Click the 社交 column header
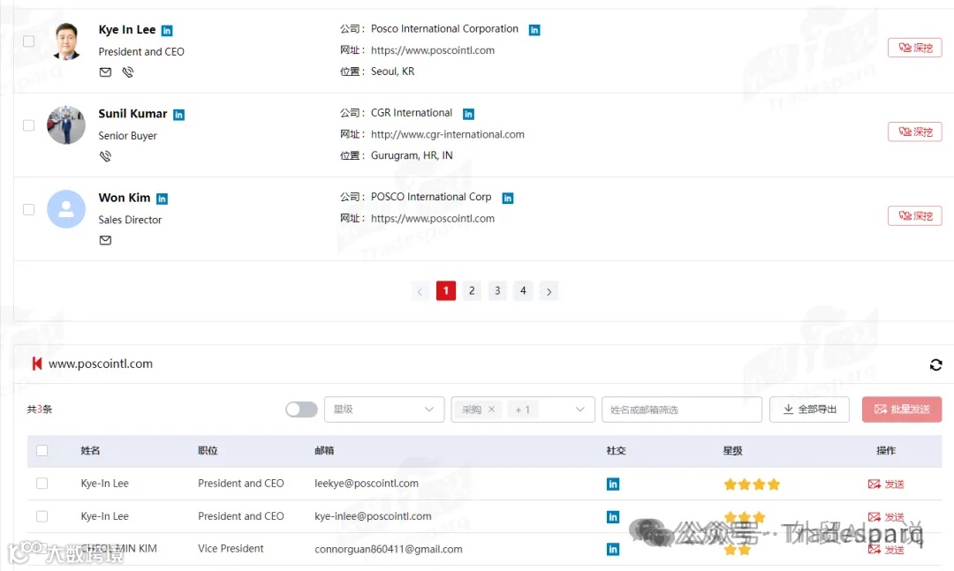 click(616, 451)
